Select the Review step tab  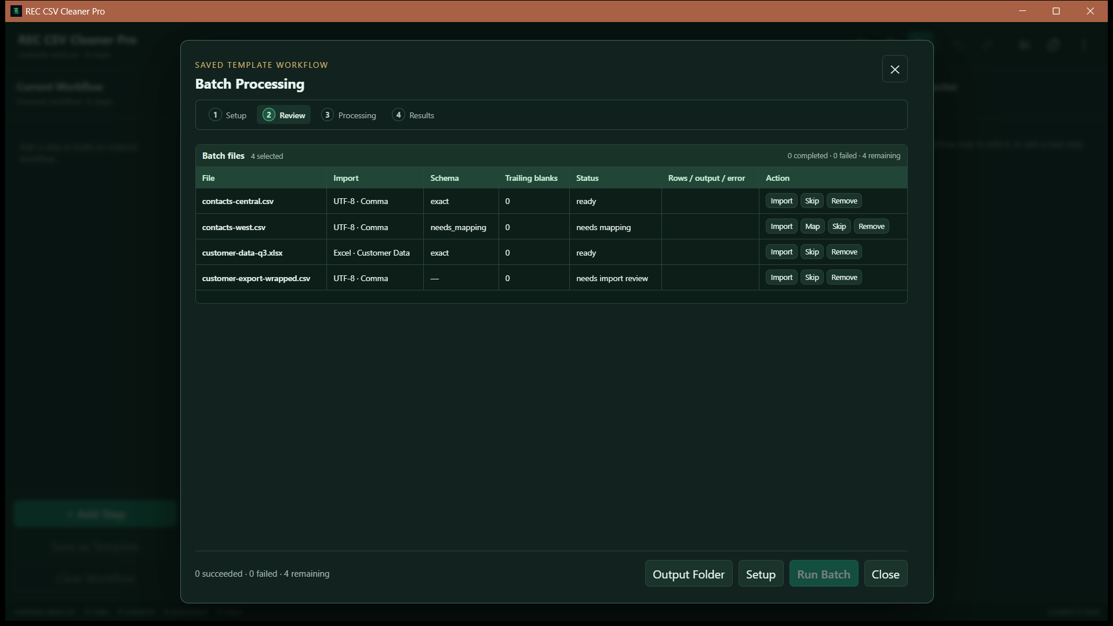click(284, 115)
